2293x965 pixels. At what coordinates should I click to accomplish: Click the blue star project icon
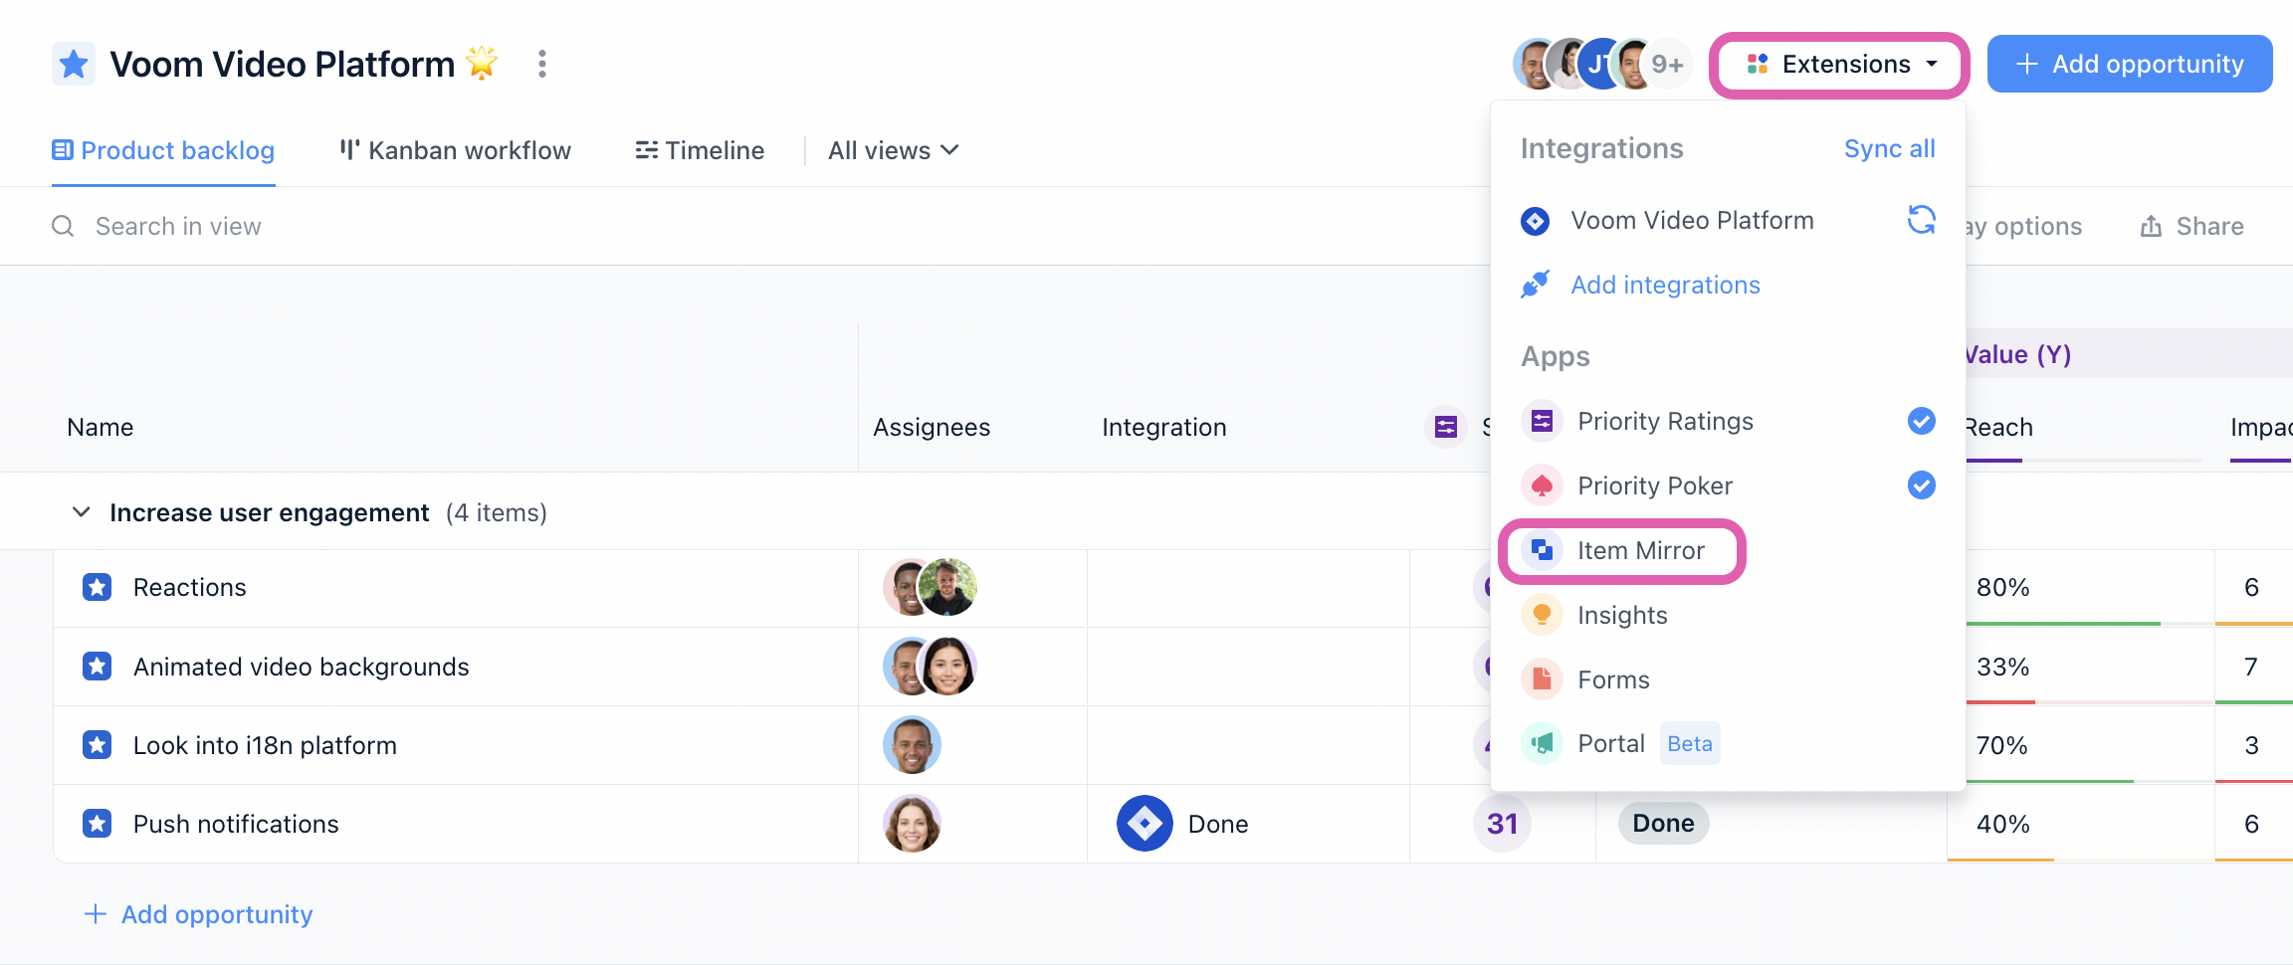[x=74, y=64]
